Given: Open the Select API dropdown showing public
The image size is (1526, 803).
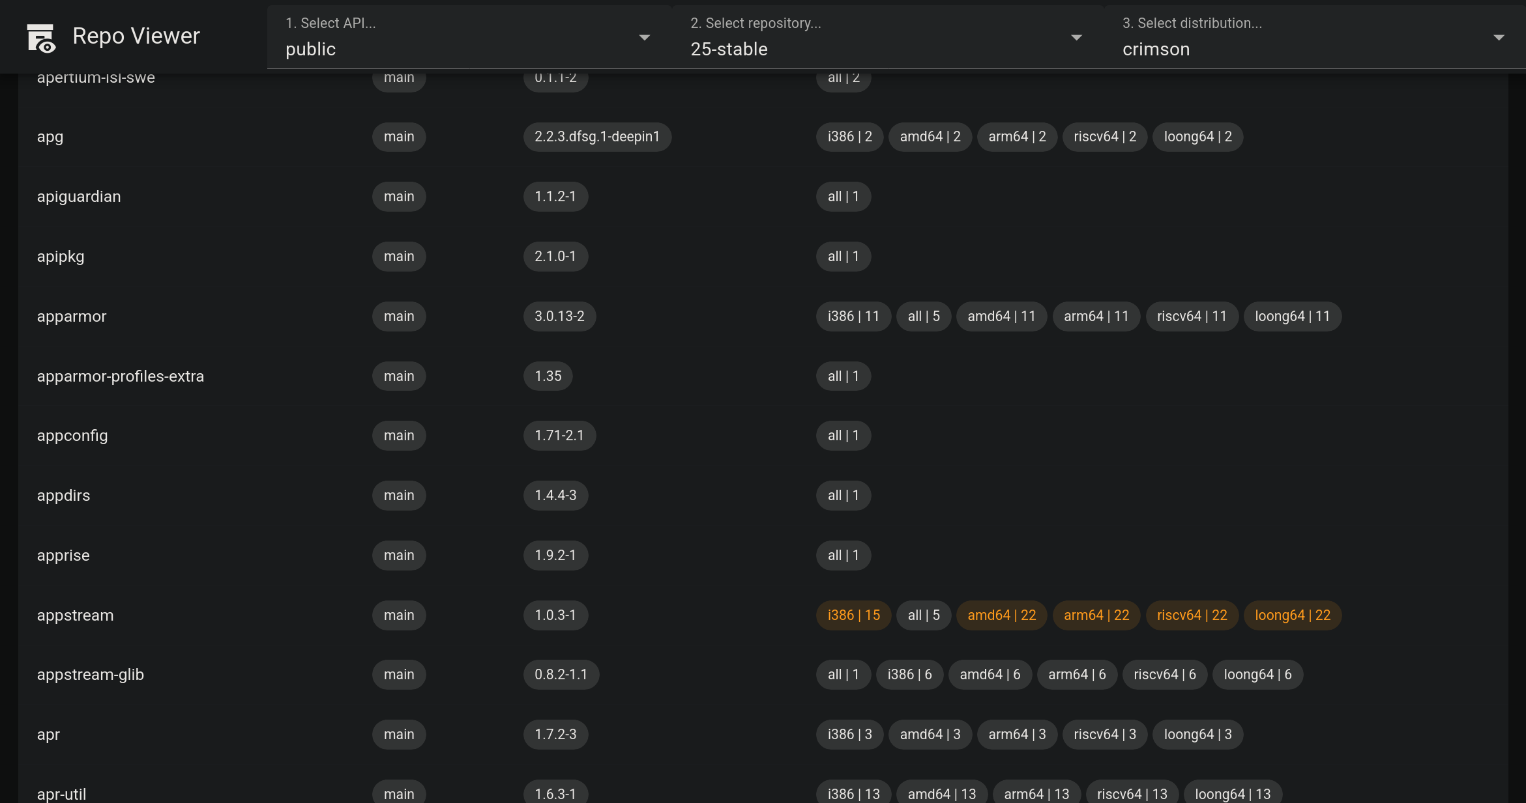Looking at the screenshot, I should click(x=469, y=37).
